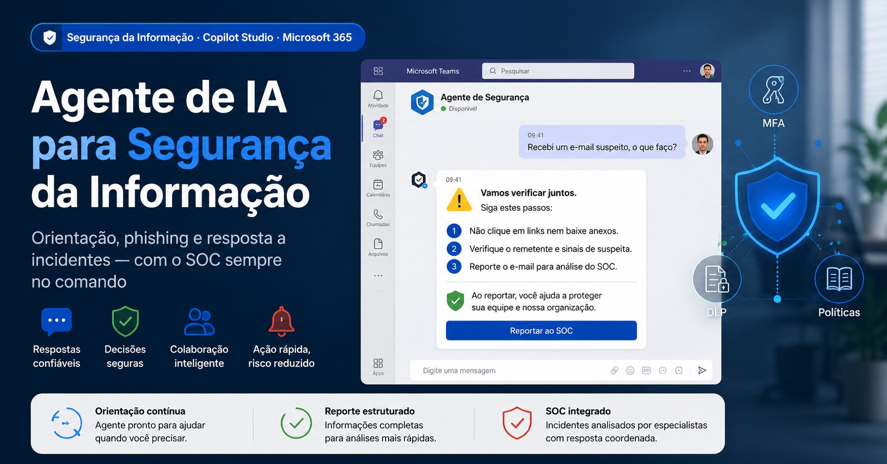Image resolution: width=887 pixels, height=464 pixels.
Task: Click the yellow warning triangle icon
Action: pyautogui.click(x=459, y=200)
